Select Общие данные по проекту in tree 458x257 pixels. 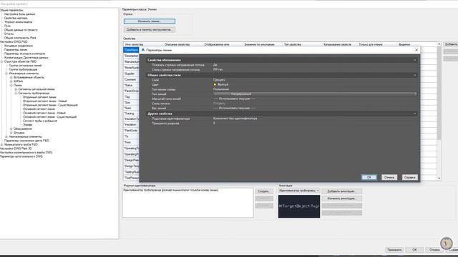point(21,30)
